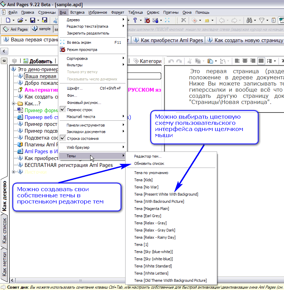284x290 pixels.
Task: Click the Save all floppy icon
Action: coord(45,20)
